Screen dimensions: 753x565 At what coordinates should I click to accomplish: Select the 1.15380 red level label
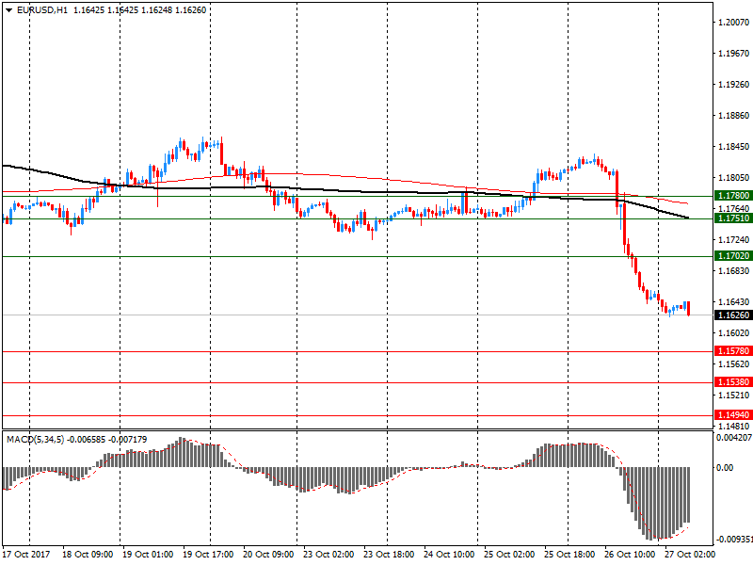point(733,382)
